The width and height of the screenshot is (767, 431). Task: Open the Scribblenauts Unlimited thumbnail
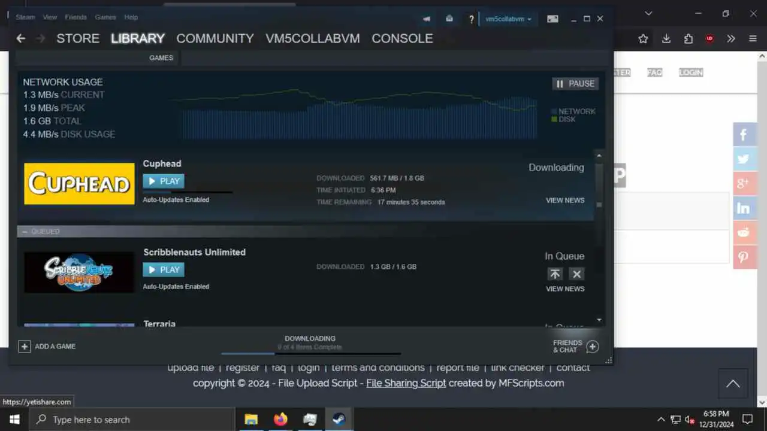tap(79, 272)
